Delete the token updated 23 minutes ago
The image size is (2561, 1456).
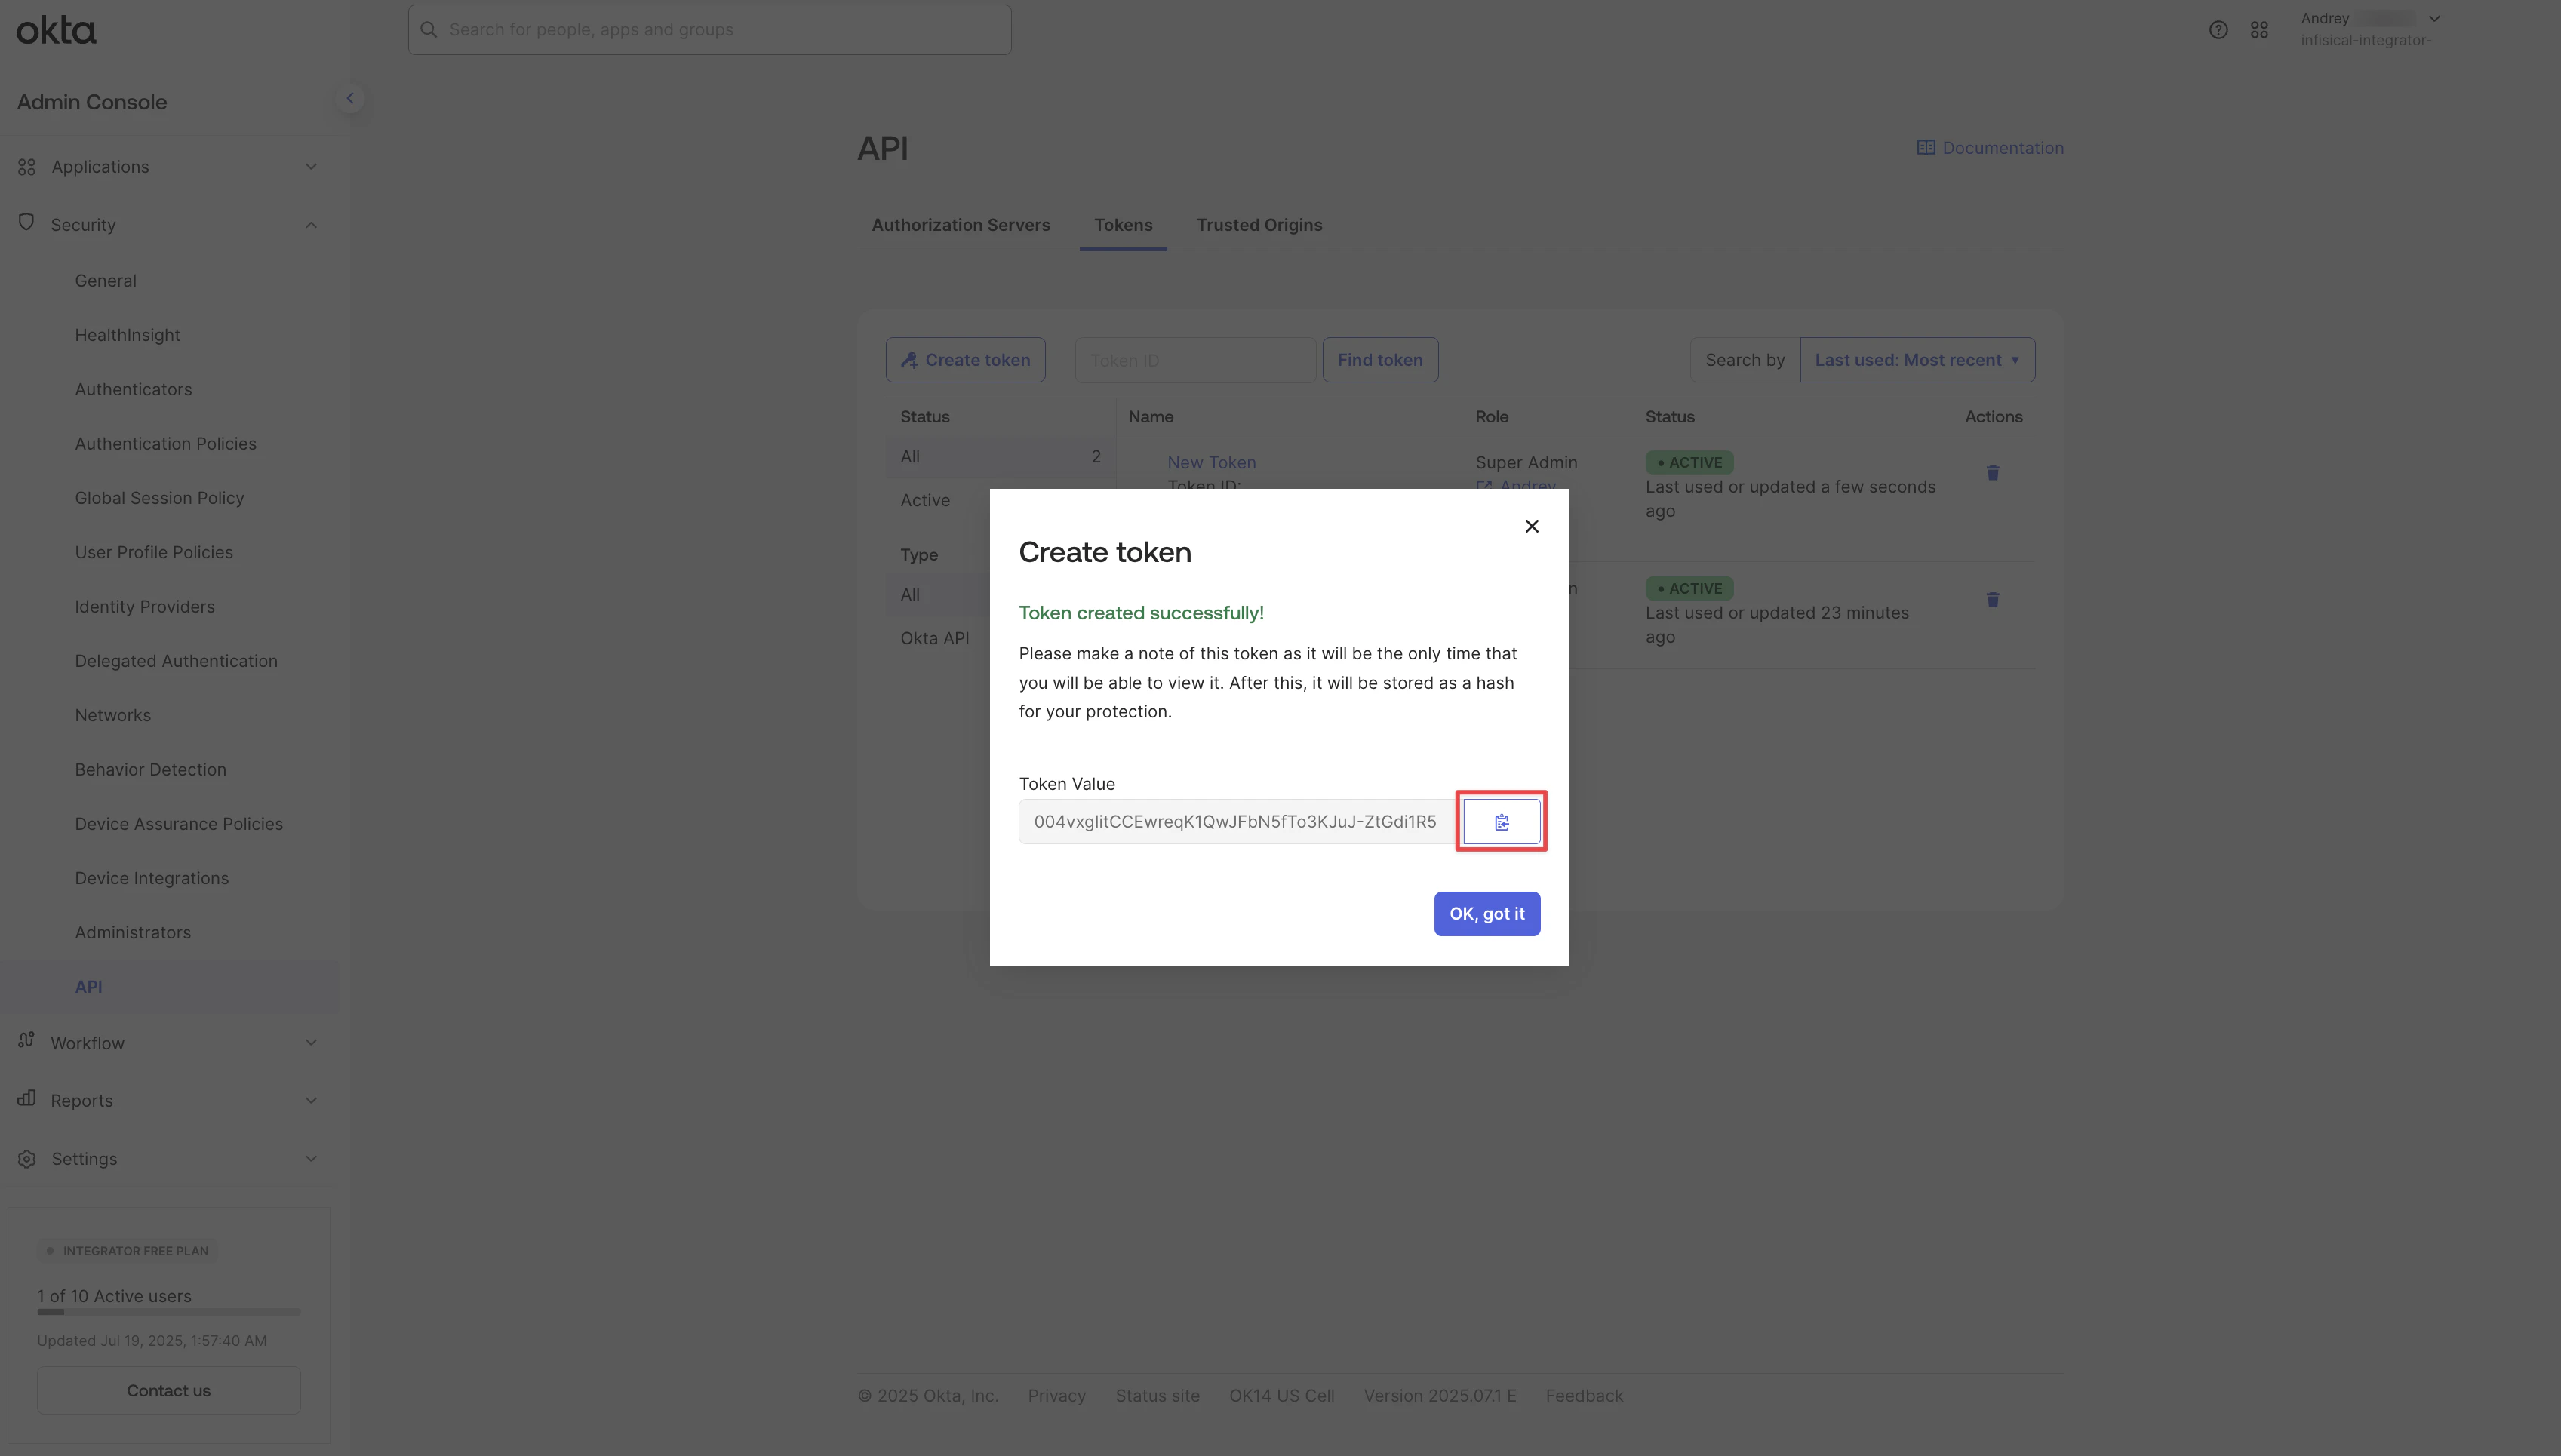[1993, 599]
